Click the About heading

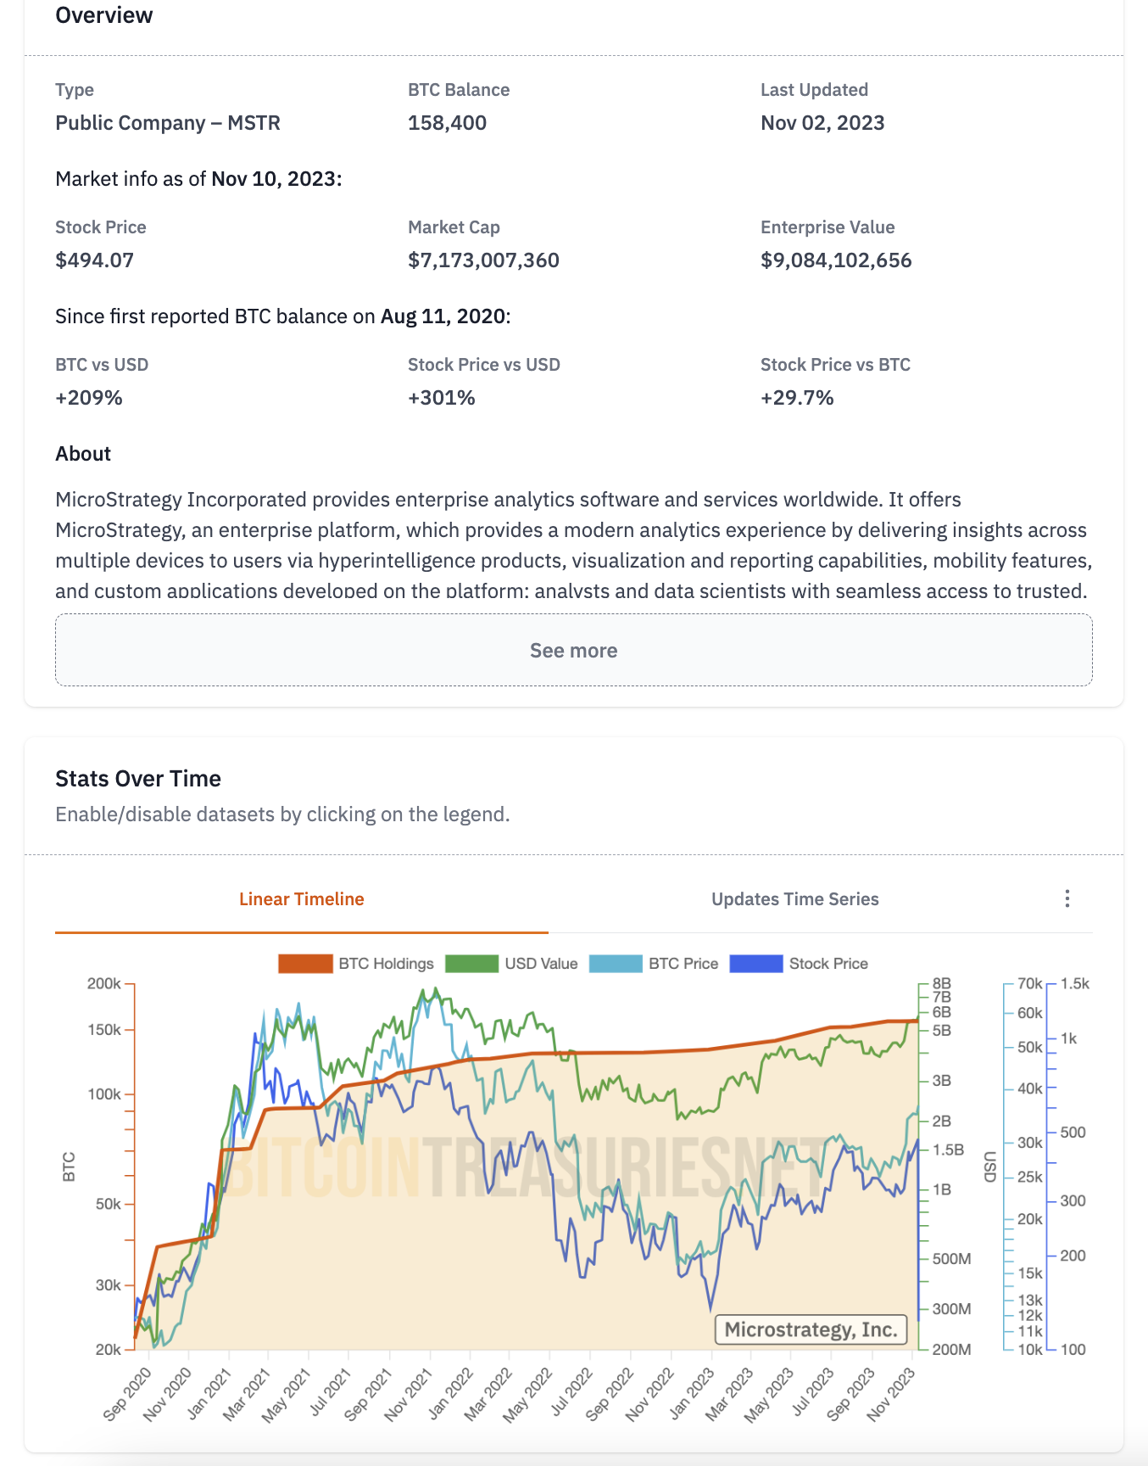pos(83,454)
